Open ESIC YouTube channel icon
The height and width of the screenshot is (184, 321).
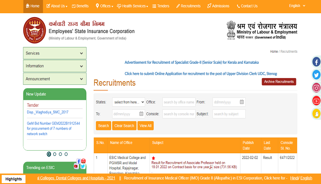tap(316, 101)
